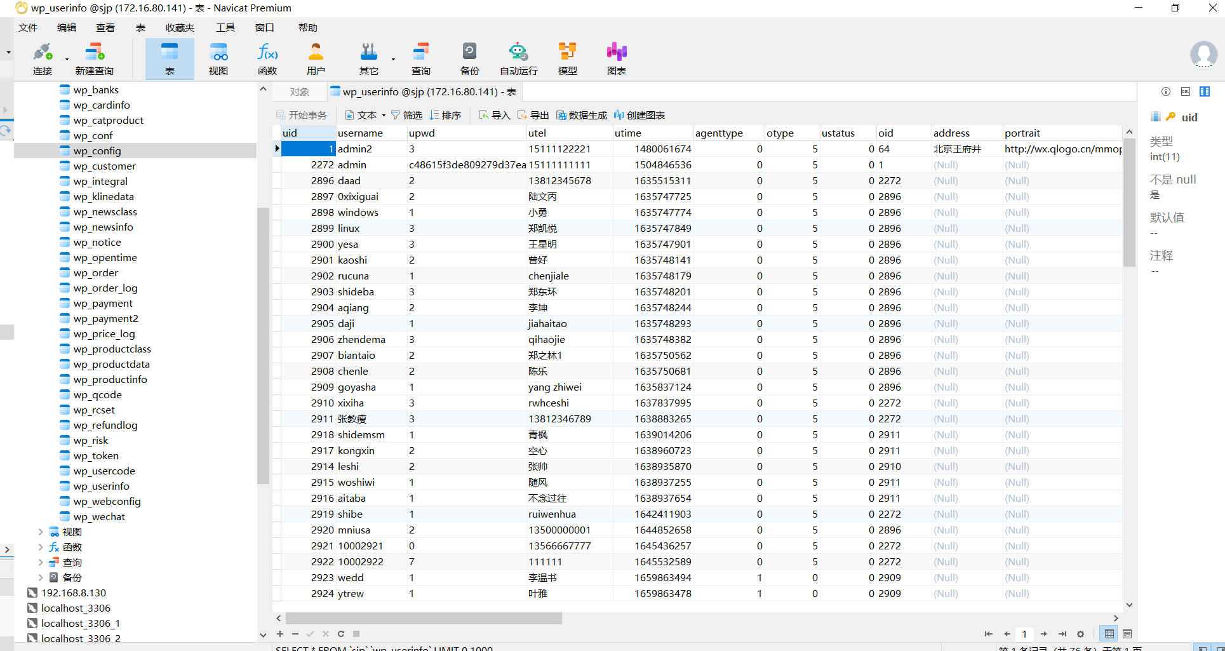Go to next page of records
1225x651 pixels.
click(1043, 634)
